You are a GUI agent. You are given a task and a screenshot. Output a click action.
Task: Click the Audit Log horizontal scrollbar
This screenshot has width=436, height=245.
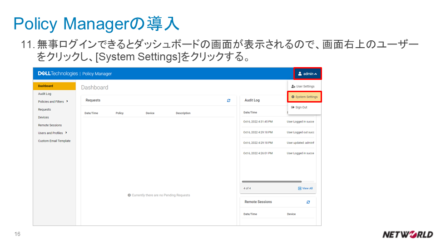[x=272, y=181]
